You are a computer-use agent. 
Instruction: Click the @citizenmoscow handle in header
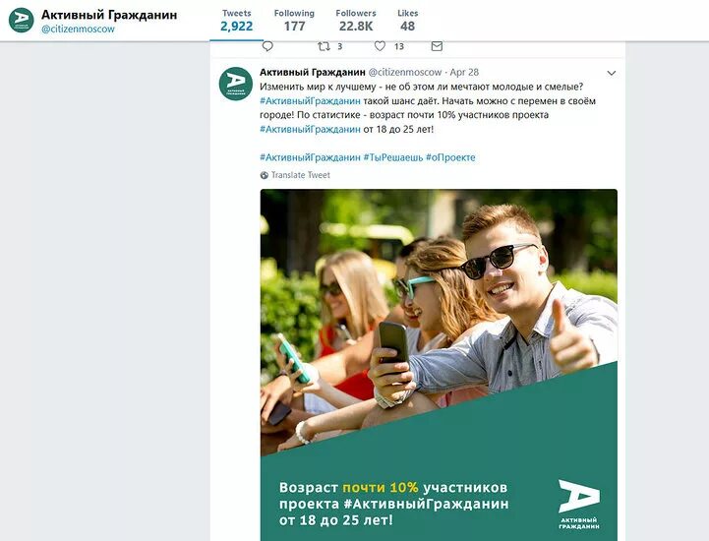point(78,29)
